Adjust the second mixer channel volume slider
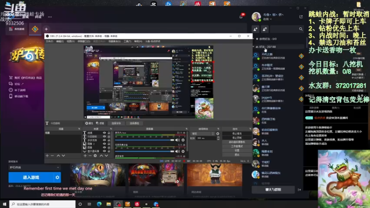This screenshot has width=370, height=208. tap(144, 152)
